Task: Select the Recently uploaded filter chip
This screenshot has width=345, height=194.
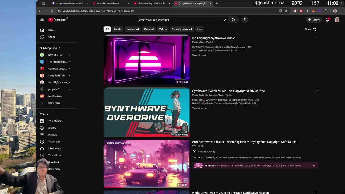Action: (x=182, y=29)
